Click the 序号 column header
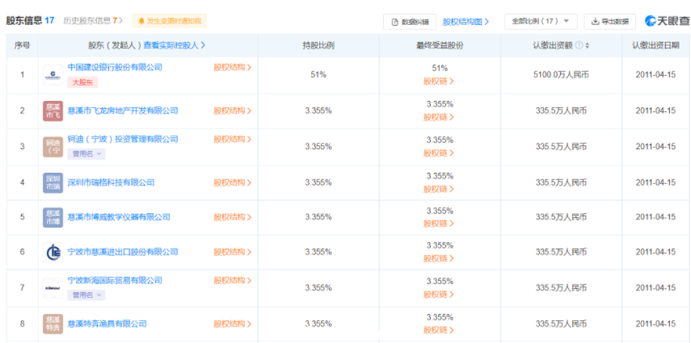Screen dimensions: 691x343 23,45
